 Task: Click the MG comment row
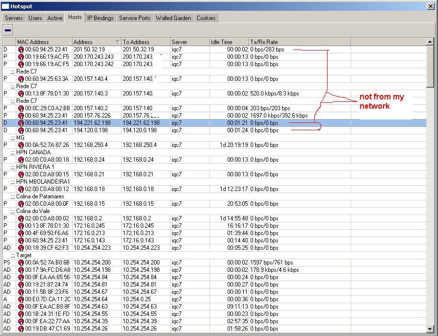click(214, 138)
